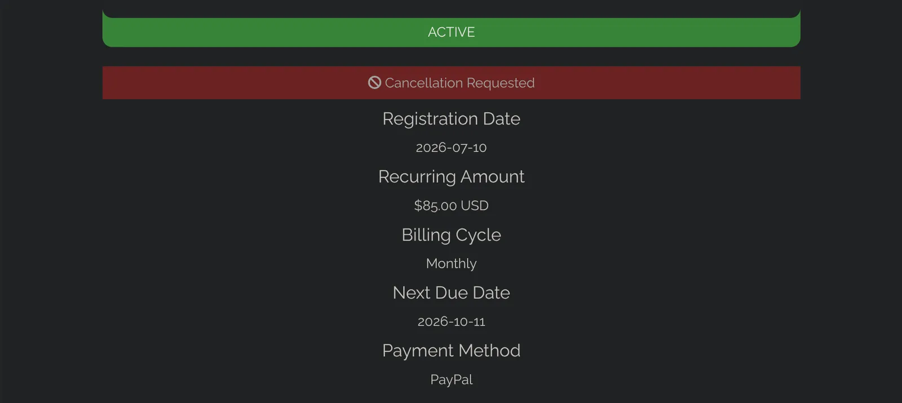This screenshot has height=403, width=902.
Task: Click the PayPal payment method value
Action: point(451,380)
